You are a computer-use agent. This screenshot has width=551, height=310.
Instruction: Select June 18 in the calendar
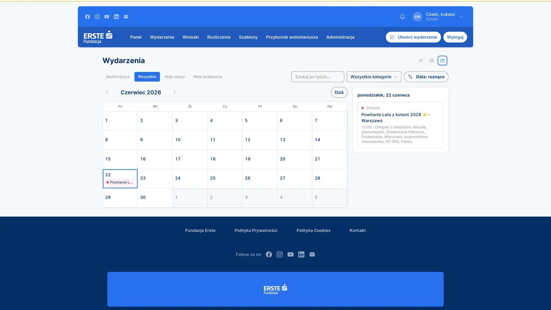point(225,159)
